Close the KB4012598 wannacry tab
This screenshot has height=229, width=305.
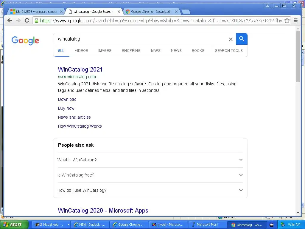pos(61,12)
